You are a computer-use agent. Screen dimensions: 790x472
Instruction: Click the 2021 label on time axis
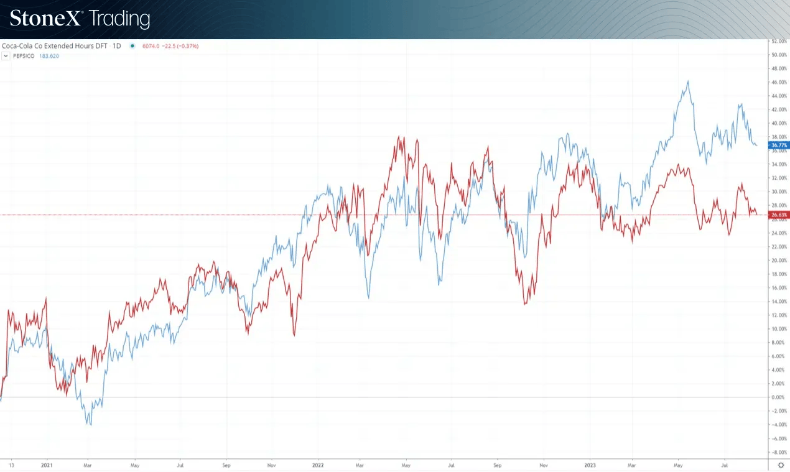[46, 465]
